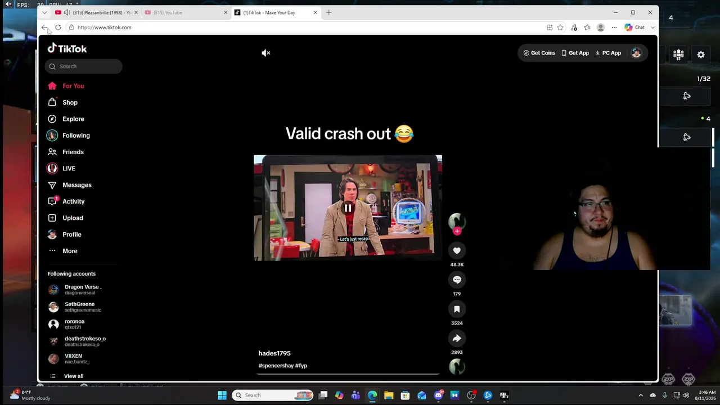Open the TikTok profile avatar menu

(636, 53)
